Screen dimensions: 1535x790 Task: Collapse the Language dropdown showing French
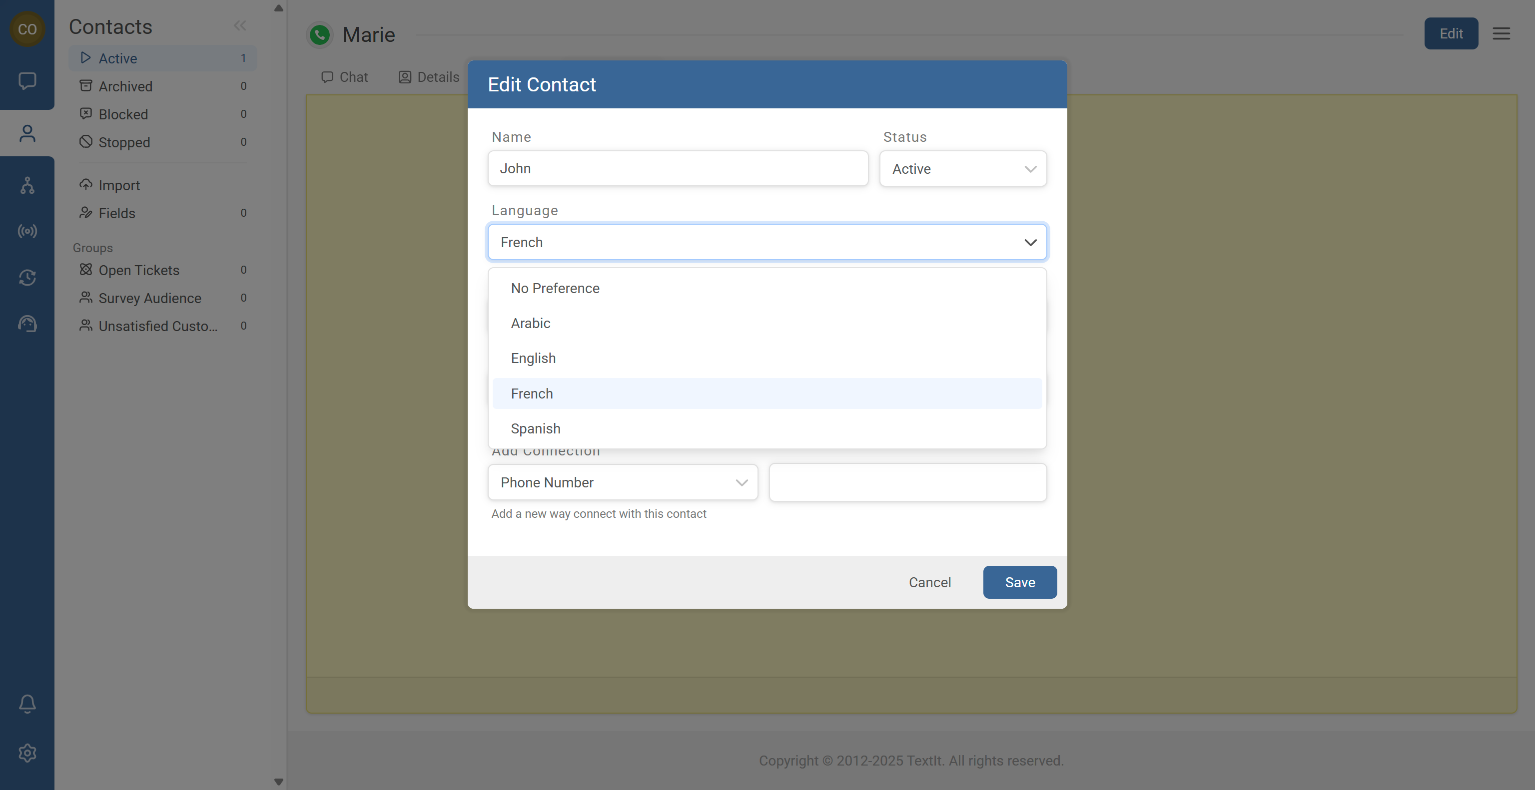tap(767, 242)
